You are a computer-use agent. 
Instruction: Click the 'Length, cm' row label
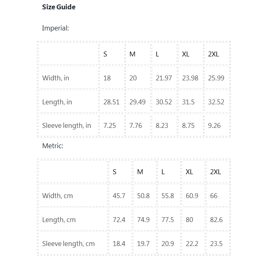click(x=59, y=220)
